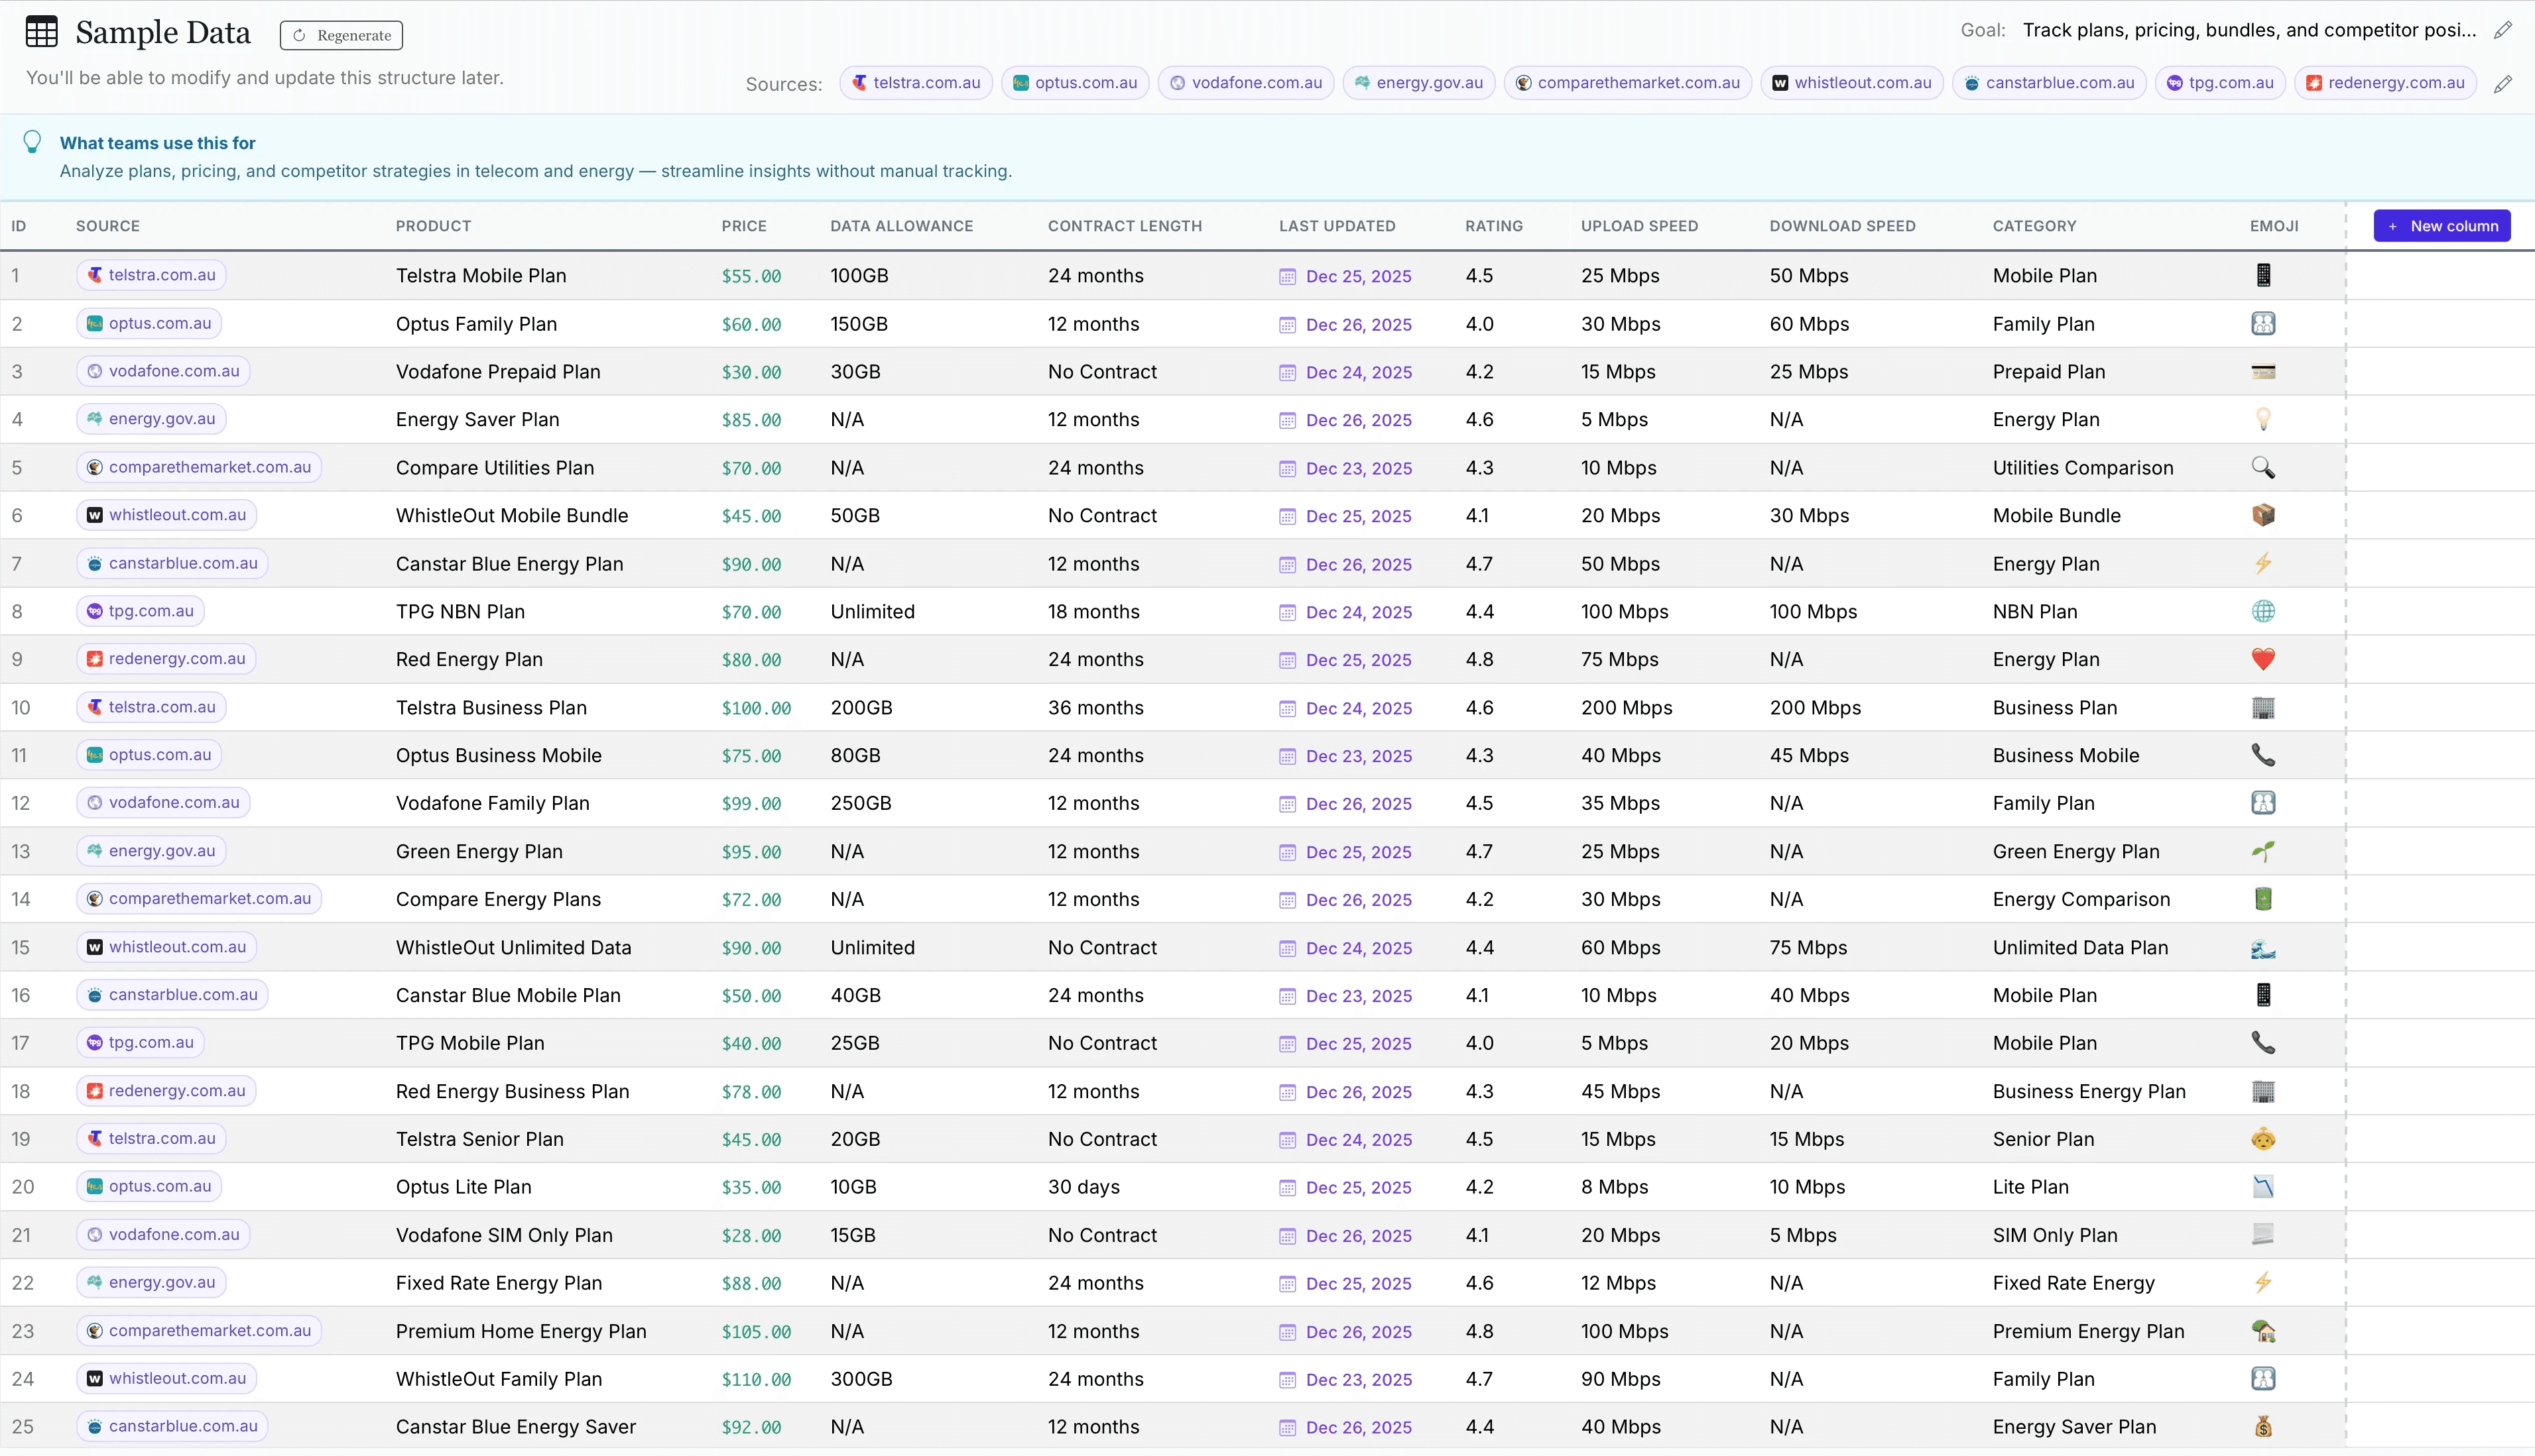2535x1456 pixels.
Task: Click the lightbulb icon in info banner
Action: tap(32, 142)
